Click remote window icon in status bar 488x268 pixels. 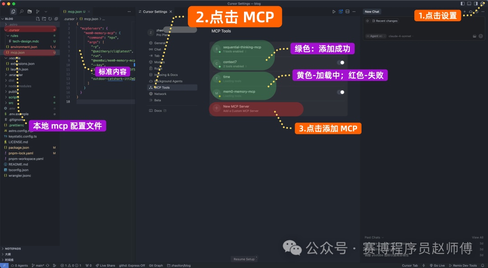click(x=4, y=265)
